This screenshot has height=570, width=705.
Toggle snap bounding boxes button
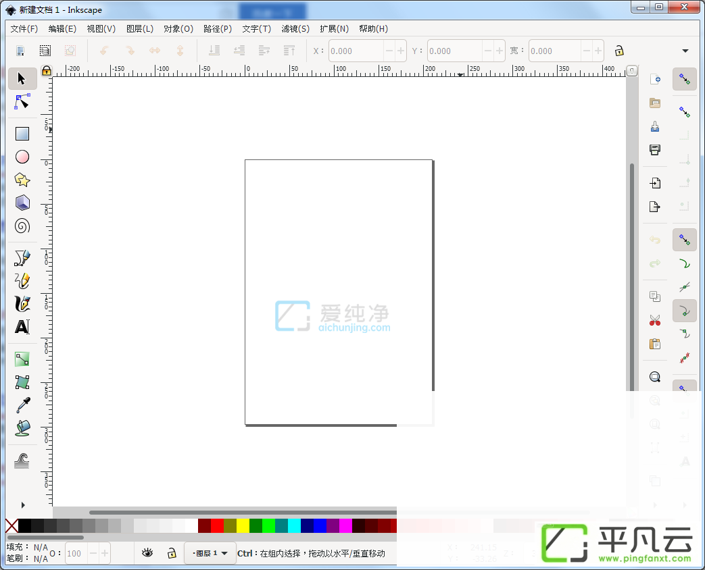[x=684, y=111]
